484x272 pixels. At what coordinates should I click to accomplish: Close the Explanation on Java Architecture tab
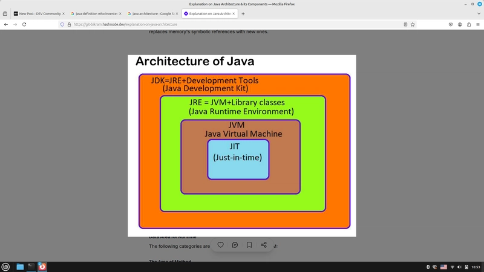click(x=234, y=13)
